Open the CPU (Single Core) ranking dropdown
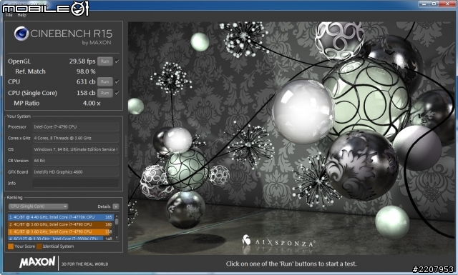Viewport: 458px width, 275px height. (38, 206)
